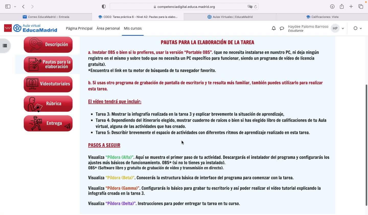Open Pautas para la elaboración section
The image size is (368, 215).
pyautogui.click(x=48, y=64)
